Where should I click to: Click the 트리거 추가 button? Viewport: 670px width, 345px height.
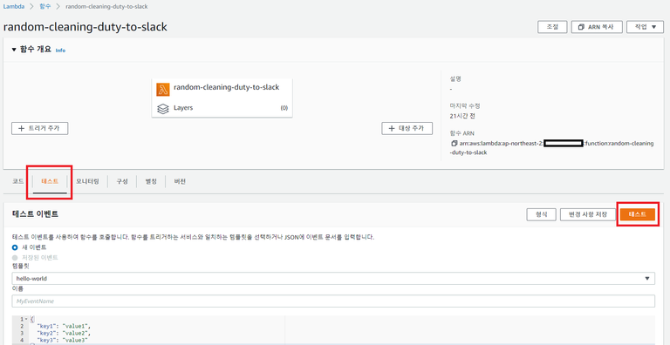[x=40, y=128]
